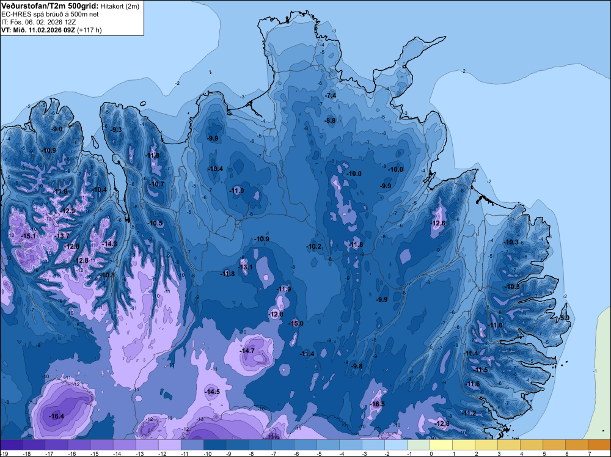
Task: Click the legend swatch labeled -17
Action: pyautogui.click(x=56, y=445)
